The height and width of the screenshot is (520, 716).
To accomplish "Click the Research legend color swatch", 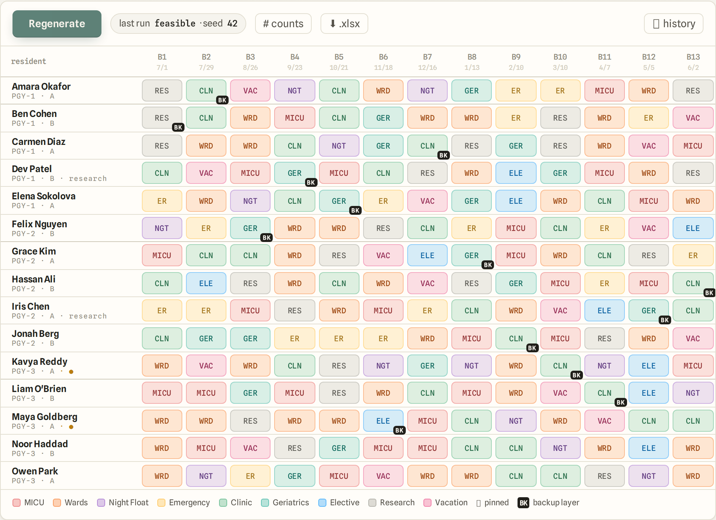I will pyautogui.click(x=372, y=503).
